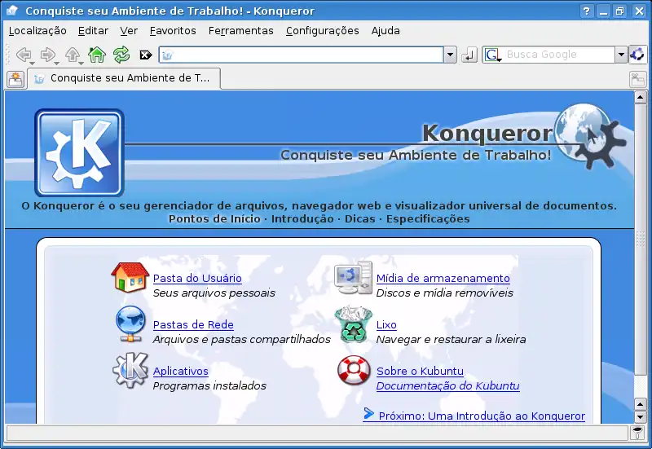652x449 pixels.
Task: Click the green Reload icon
Action: (x=121, y=55)
